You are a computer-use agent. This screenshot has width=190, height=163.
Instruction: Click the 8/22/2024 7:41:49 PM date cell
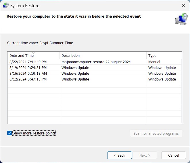(28, 62)
